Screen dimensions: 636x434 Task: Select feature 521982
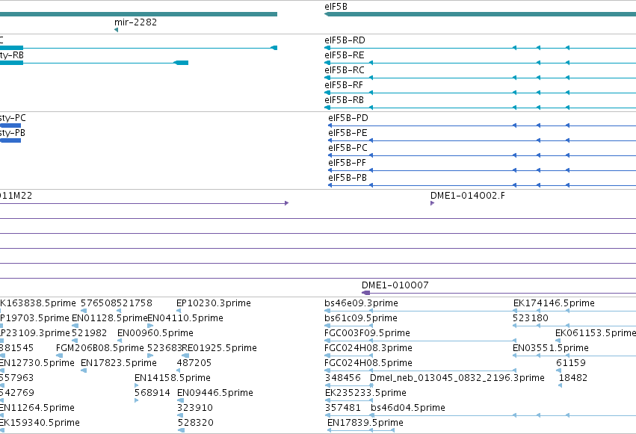89,333
